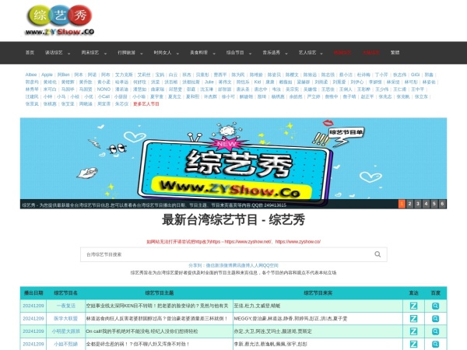Click the ZYShow site logo
The height and width of the screenshot is (350, 467).
pyautogui.click(x=59, y=21)
